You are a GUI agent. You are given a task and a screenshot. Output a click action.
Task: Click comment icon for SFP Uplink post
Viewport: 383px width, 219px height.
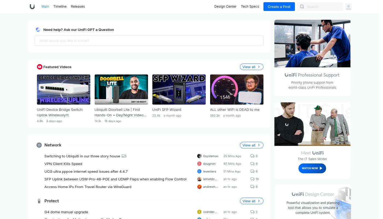(252, 179)
